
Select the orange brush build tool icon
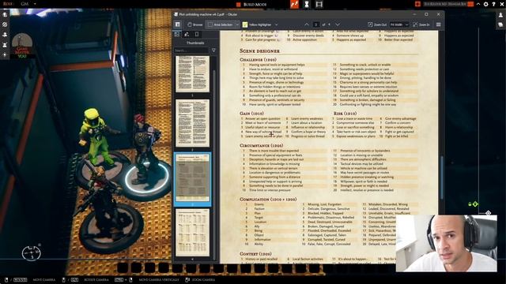[294, 4]
